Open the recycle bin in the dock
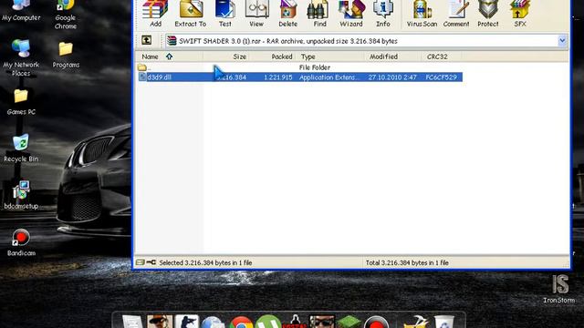 pos(444,322)
